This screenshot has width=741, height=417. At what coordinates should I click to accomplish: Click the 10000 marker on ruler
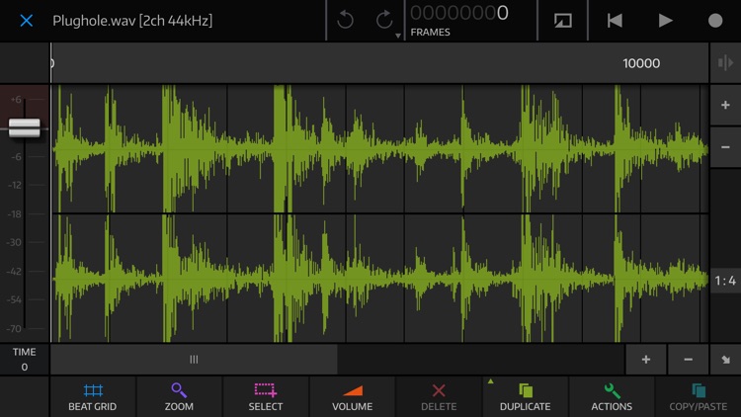click(641, 63)
